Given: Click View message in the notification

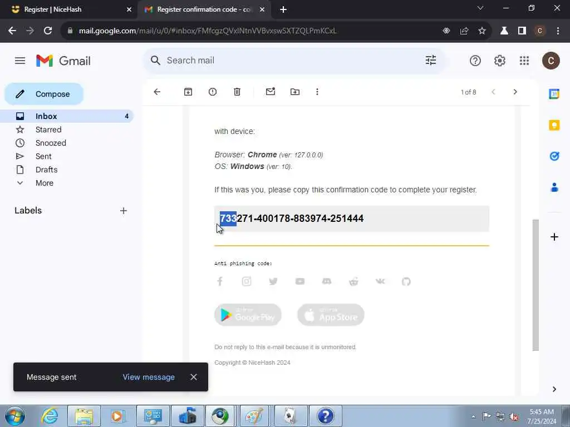Looking at the screenshot, I should point(149,377).
